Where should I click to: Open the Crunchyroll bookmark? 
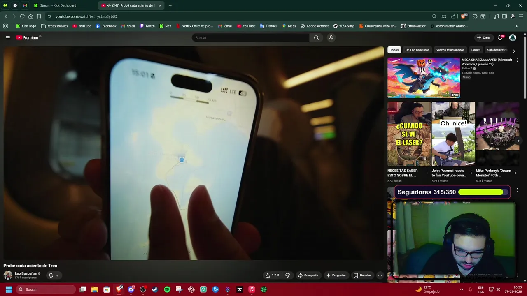click(x=378, y=26)
